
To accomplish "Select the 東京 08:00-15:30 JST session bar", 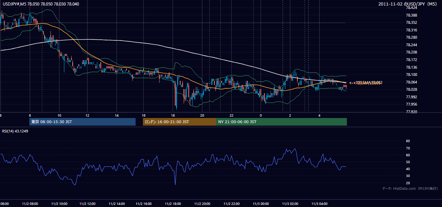I will (x=82, y=122).
